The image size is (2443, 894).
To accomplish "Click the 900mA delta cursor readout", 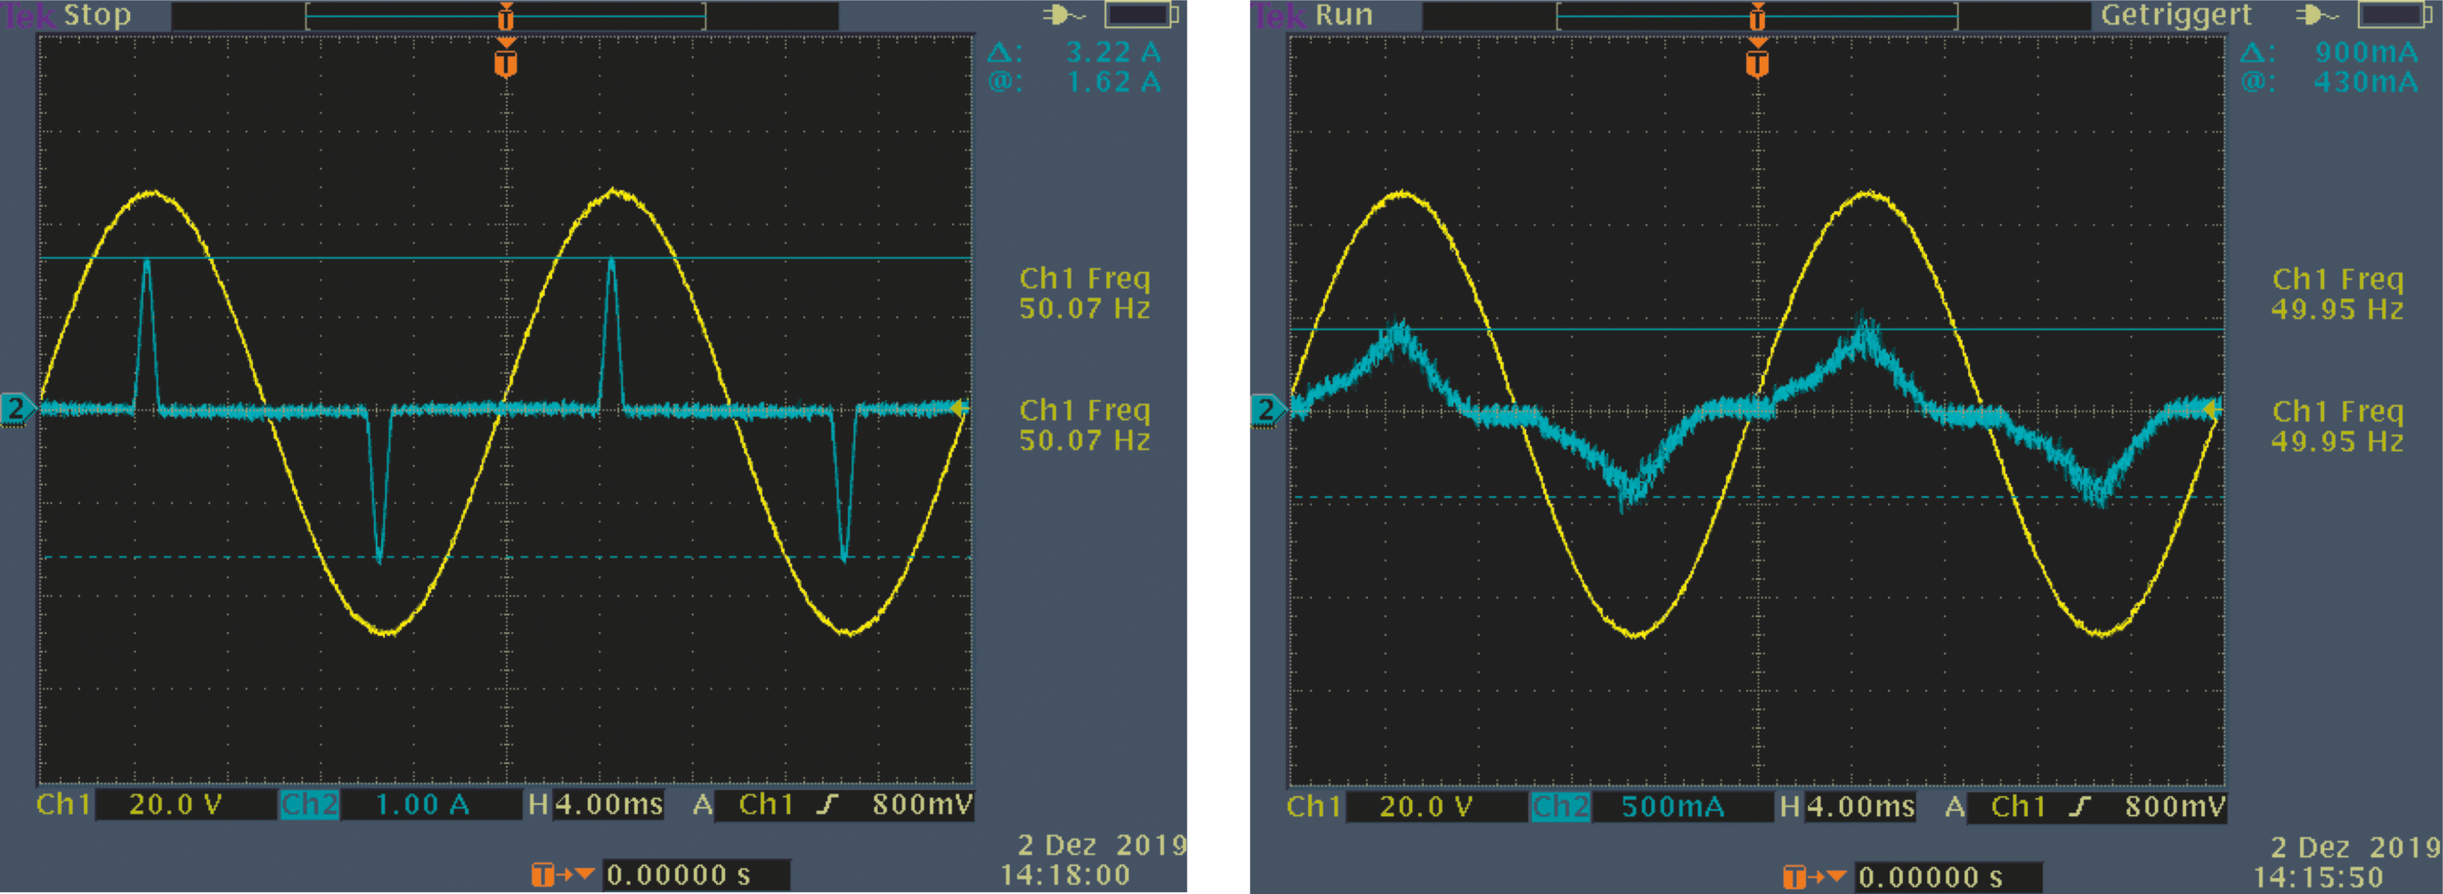I will coord(2366,52).
